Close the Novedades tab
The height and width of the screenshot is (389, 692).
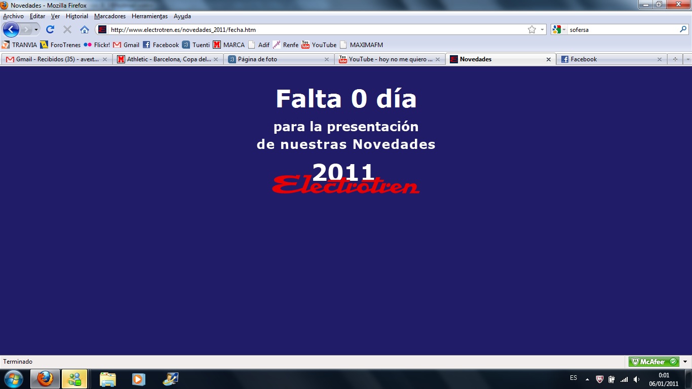548,59
